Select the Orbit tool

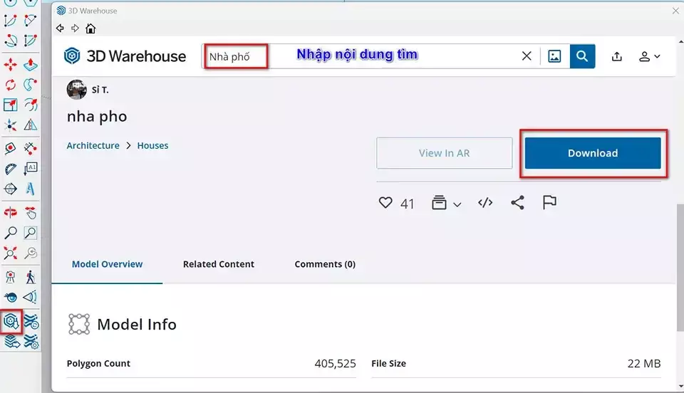point(11,213)
